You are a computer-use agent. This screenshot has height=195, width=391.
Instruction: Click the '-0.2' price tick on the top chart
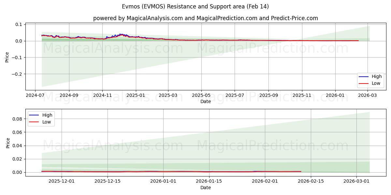[17, 74]
